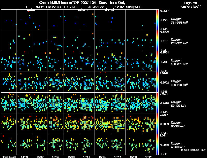Image resolution: width=207 pixels, height=158 pixels.
Task: Open the 46-68 keV panel at 15:05
Action: 55,144
